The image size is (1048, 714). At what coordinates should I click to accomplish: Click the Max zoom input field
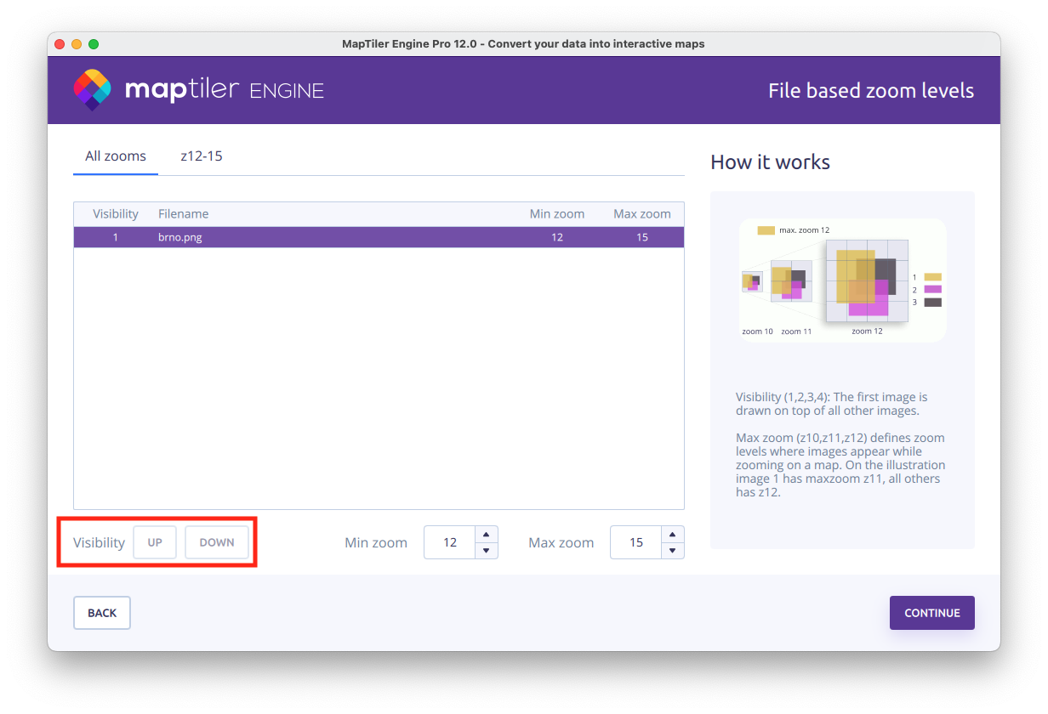point(636,542)
